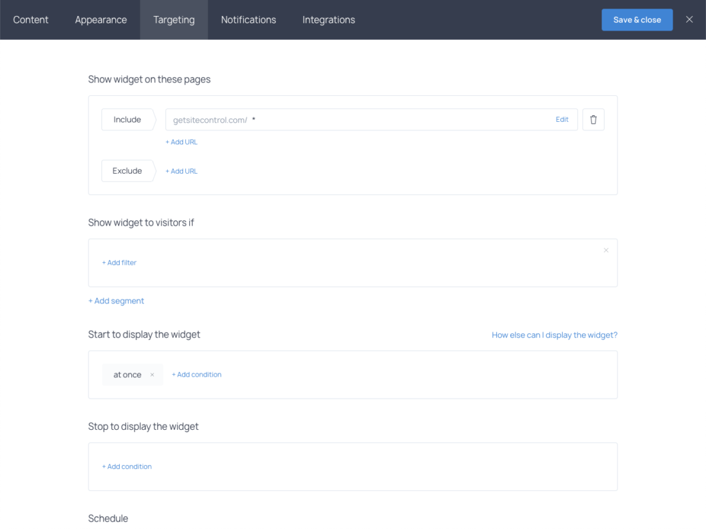Close the widget editor with top-right X

(689, 20)
